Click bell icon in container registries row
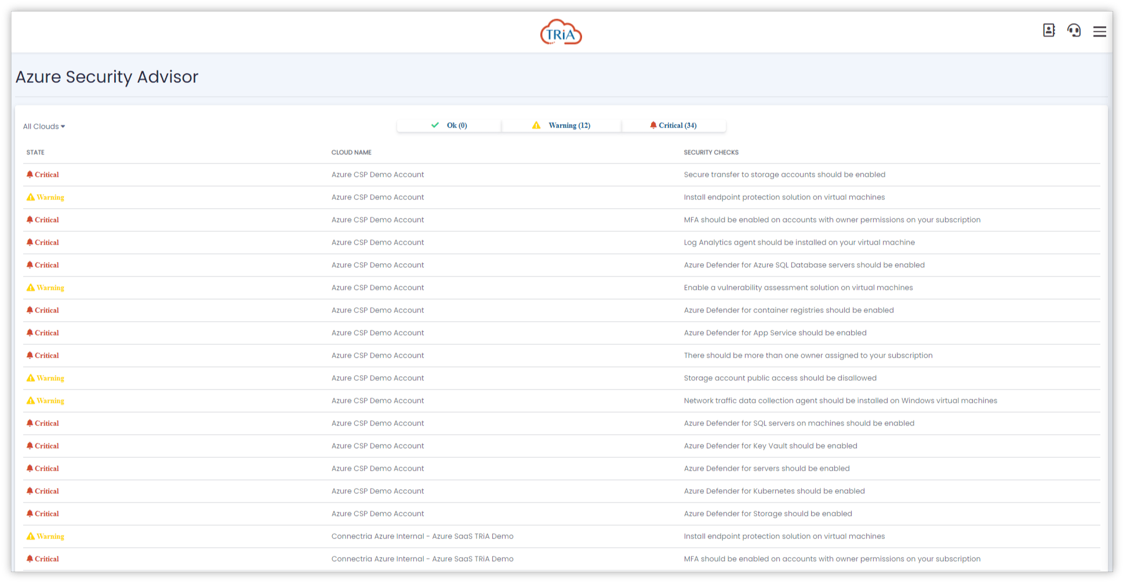 pyautogui.click(x=30, y=310)
